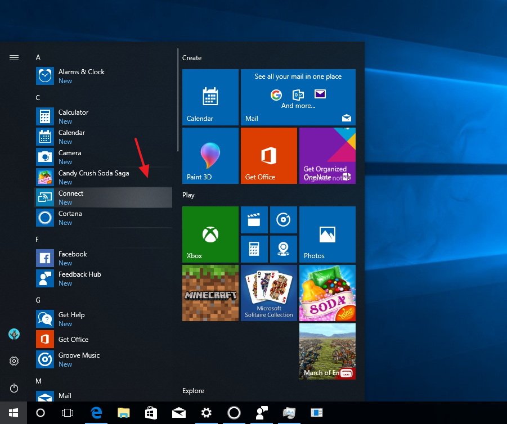This screenshot has width=507, height=424.
Task: Click the letter heading A in the apps list
Action: click(x=38, y=57)
